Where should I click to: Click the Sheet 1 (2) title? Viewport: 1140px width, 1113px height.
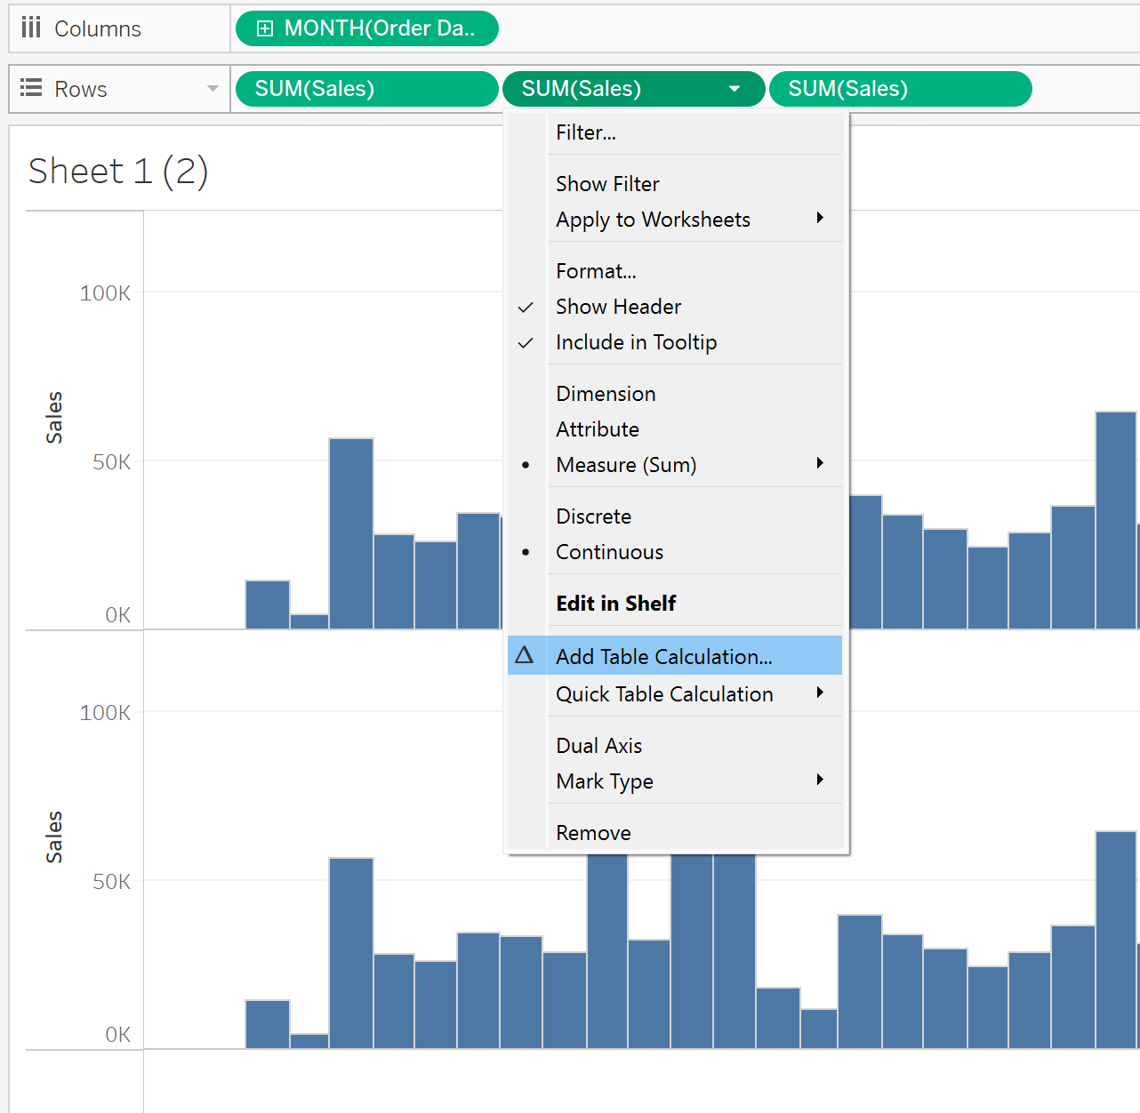pyautogui.click(x=118, y=171)
